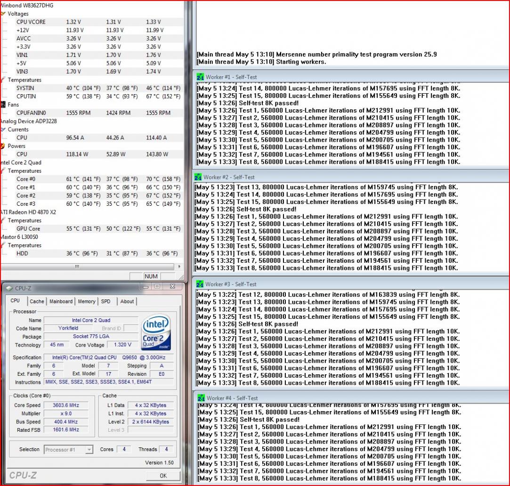Select the +12V voltage row

tap(99, 30)
